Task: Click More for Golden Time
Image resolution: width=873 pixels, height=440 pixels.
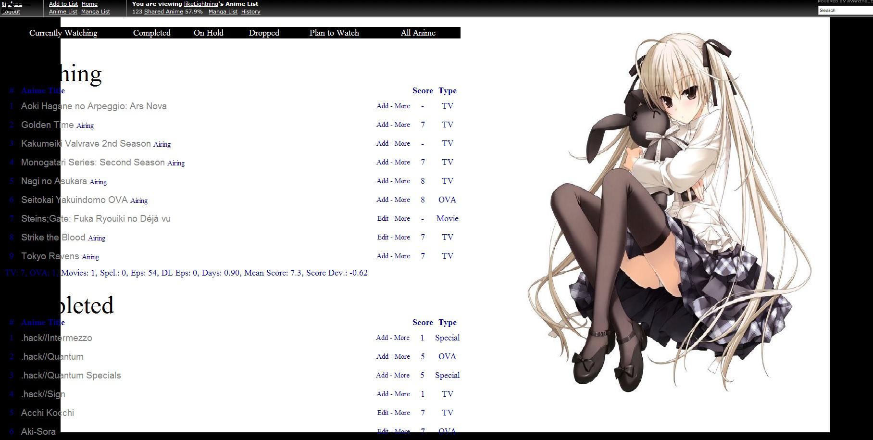Action: click(x=402, y=125)
